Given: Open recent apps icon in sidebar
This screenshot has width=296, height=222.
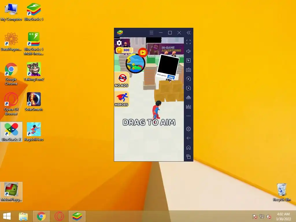Looking at the screenshot, I should pos(188,157).
